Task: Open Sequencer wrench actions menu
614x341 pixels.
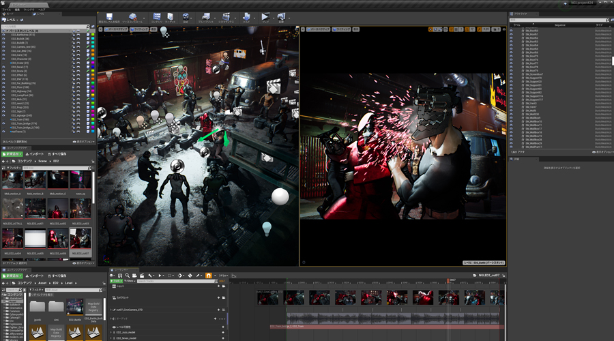Action: coord(150,276)
